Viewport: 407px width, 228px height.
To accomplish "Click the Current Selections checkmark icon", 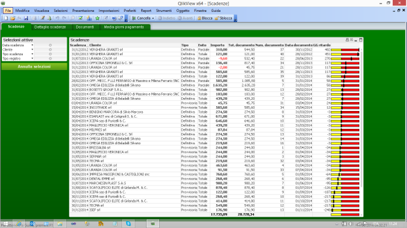I will pos(80,18).
